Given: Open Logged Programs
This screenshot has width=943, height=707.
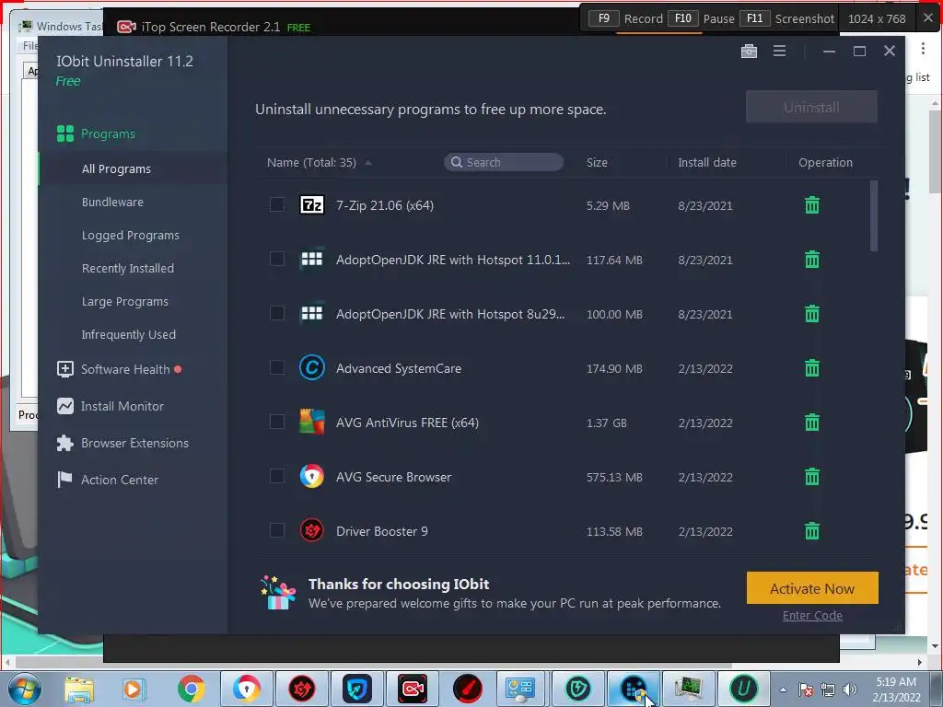Looking at the screenshot, I should tap(133, 235).
